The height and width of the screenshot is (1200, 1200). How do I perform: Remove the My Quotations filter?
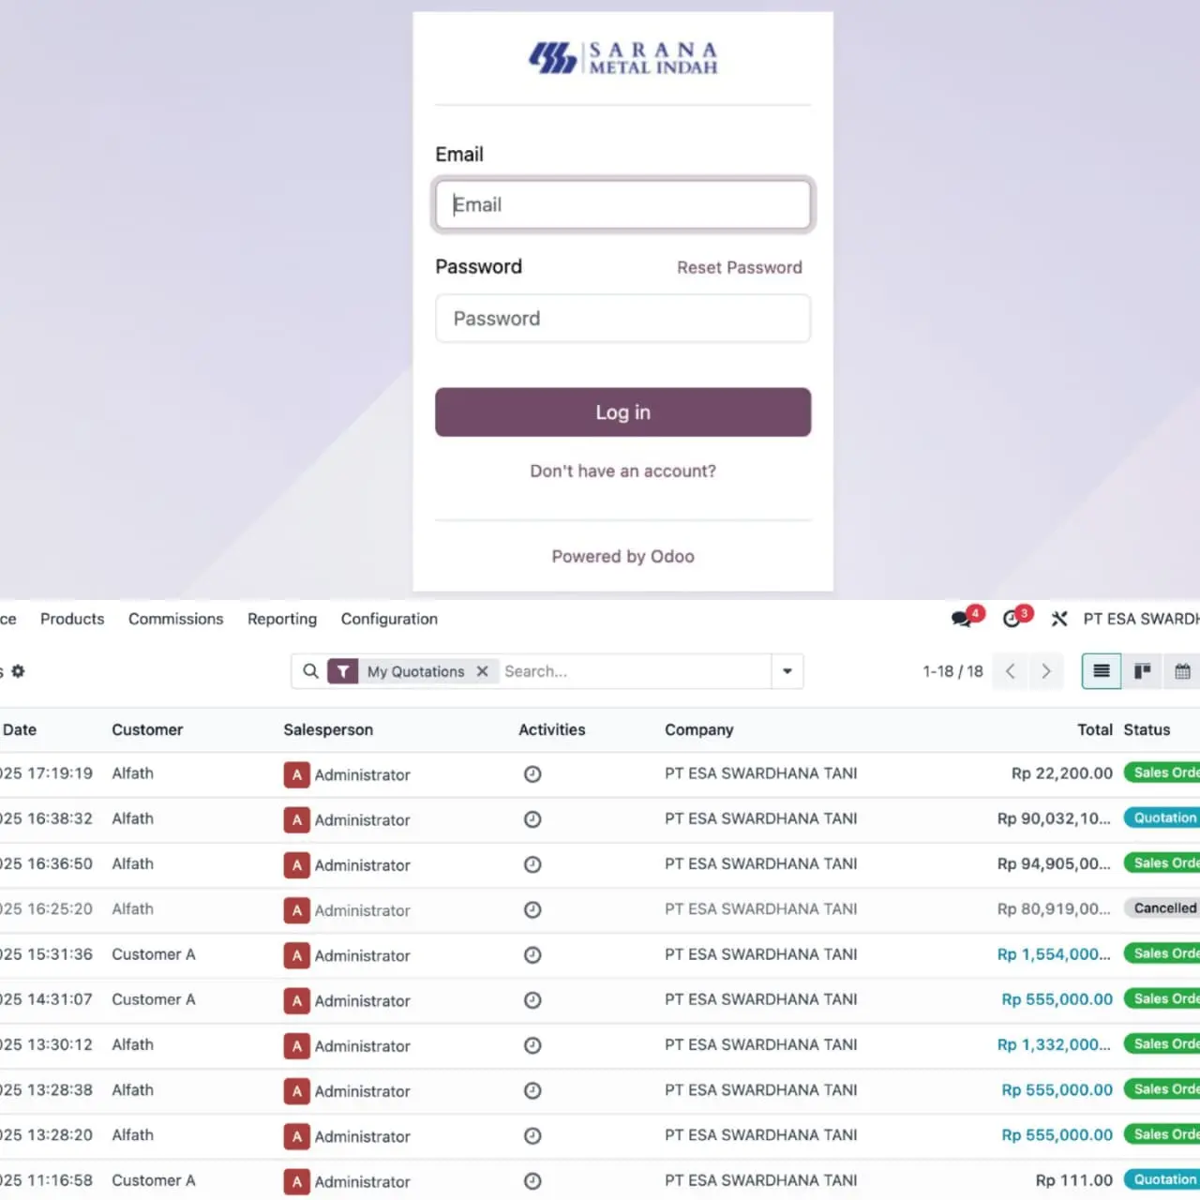click(x=482, y=671)
